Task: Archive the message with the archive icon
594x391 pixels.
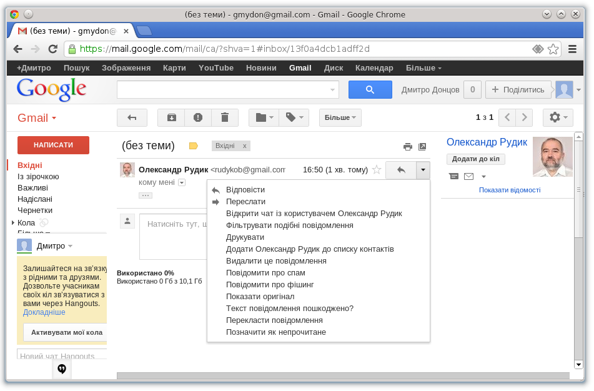Action: [171, 117]
